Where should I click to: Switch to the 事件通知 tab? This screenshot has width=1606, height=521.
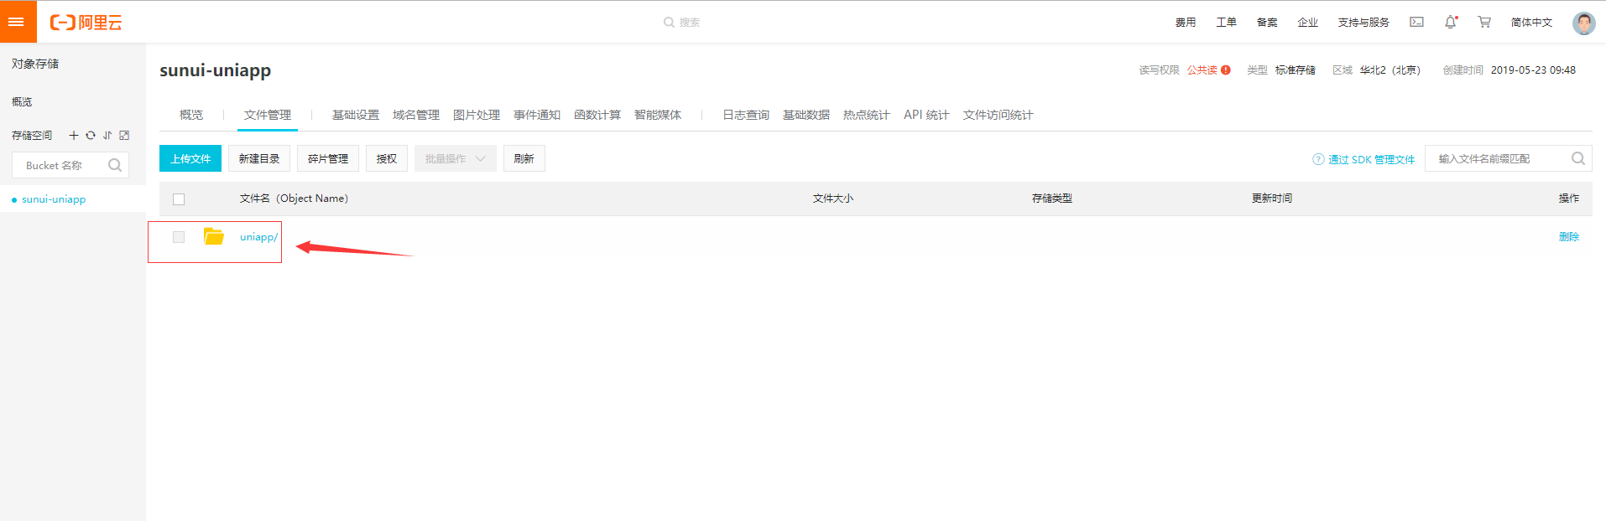pos(537,115)
